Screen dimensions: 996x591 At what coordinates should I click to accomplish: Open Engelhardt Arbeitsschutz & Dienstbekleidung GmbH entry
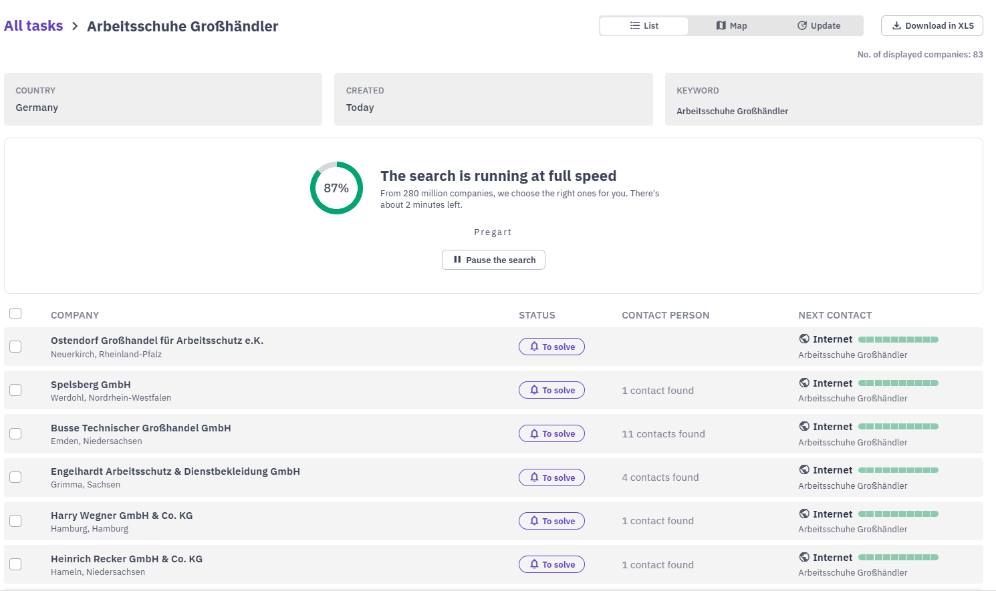175,471
